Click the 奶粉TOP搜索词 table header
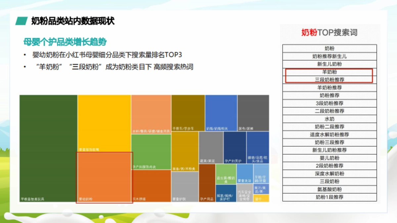This screenshot has height=223, width=397. point(329,33)
